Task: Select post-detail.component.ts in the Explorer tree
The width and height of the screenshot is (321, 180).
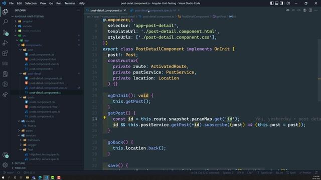Action: tap(45, 92)
